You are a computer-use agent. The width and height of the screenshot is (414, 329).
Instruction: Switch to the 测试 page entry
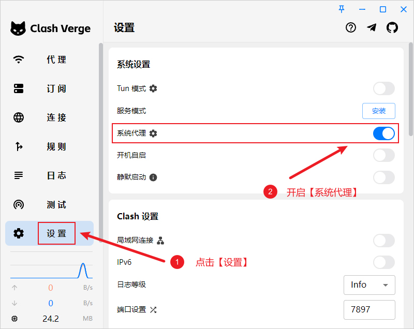(56, 204)
